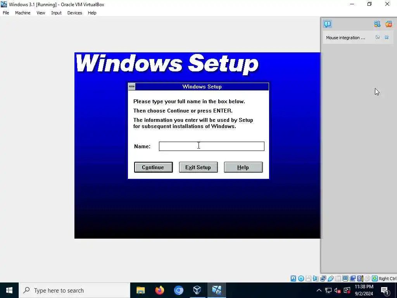
Task: Open the Windows Setup dialog control menu
Action: click(132, 87)
